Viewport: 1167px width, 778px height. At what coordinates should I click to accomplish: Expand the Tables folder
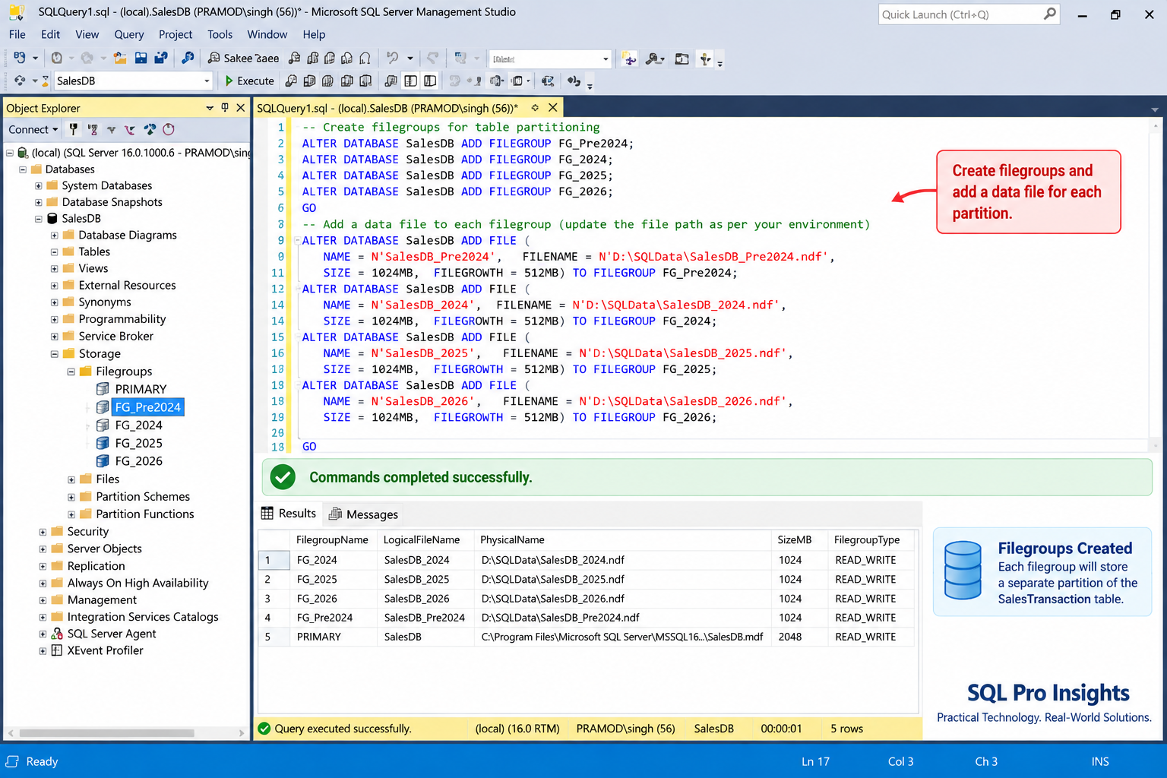pos(54,252)
